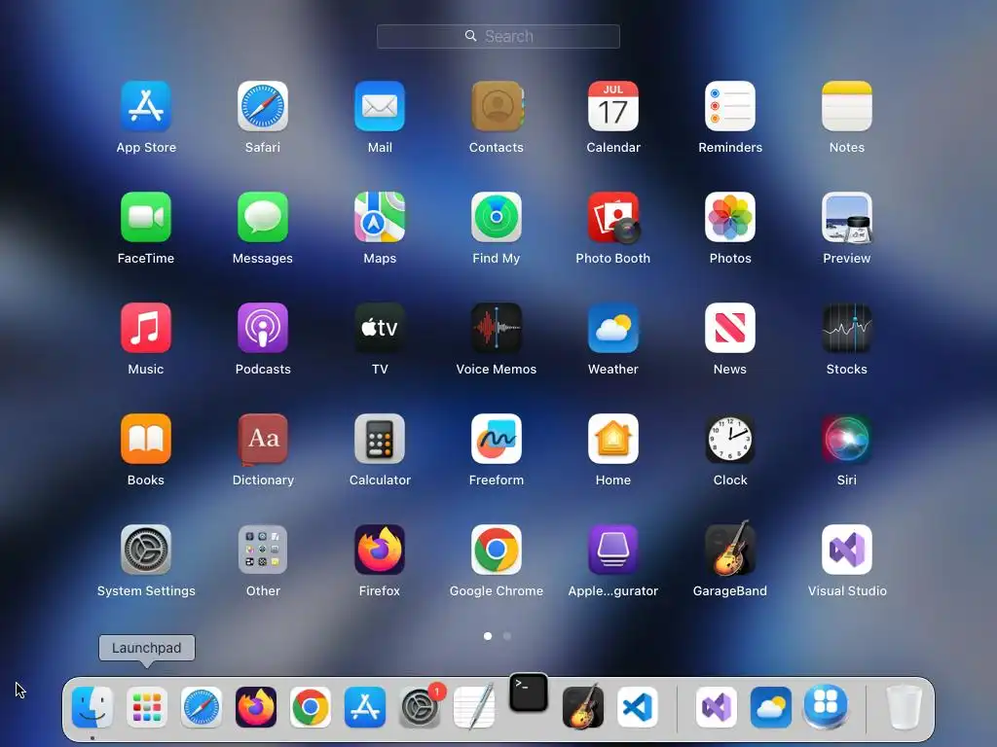The height and width of the screenshot is (747, 997).
Task: Launch the Dictionary app
Action: (263, 439)
